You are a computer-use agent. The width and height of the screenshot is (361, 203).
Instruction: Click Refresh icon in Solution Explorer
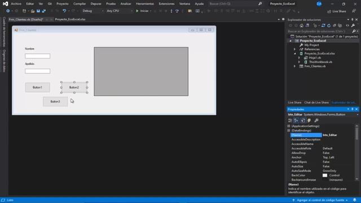329,25
